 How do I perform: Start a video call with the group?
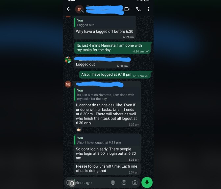click(127, 9)
